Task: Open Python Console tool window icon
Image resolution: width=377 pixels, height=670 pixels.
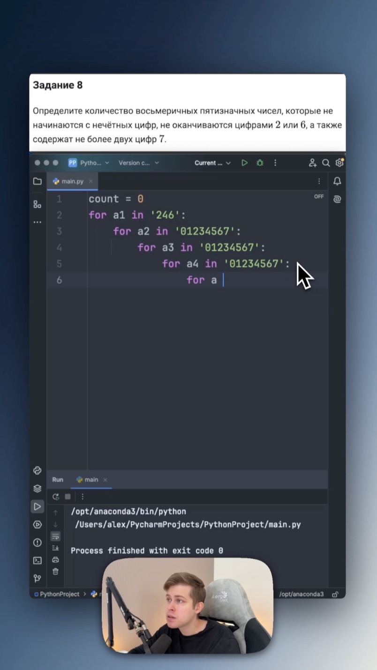Action: pyautogui.click(x=38, y=471)
